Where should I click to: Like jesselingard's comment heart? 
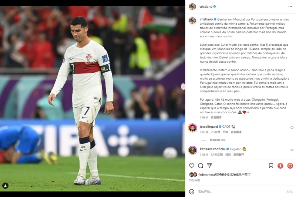click(292, 128)
